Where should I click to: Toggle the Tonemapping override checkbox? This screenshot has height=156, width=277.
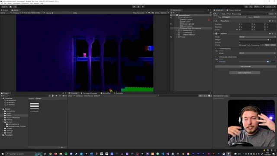[218, 49]
